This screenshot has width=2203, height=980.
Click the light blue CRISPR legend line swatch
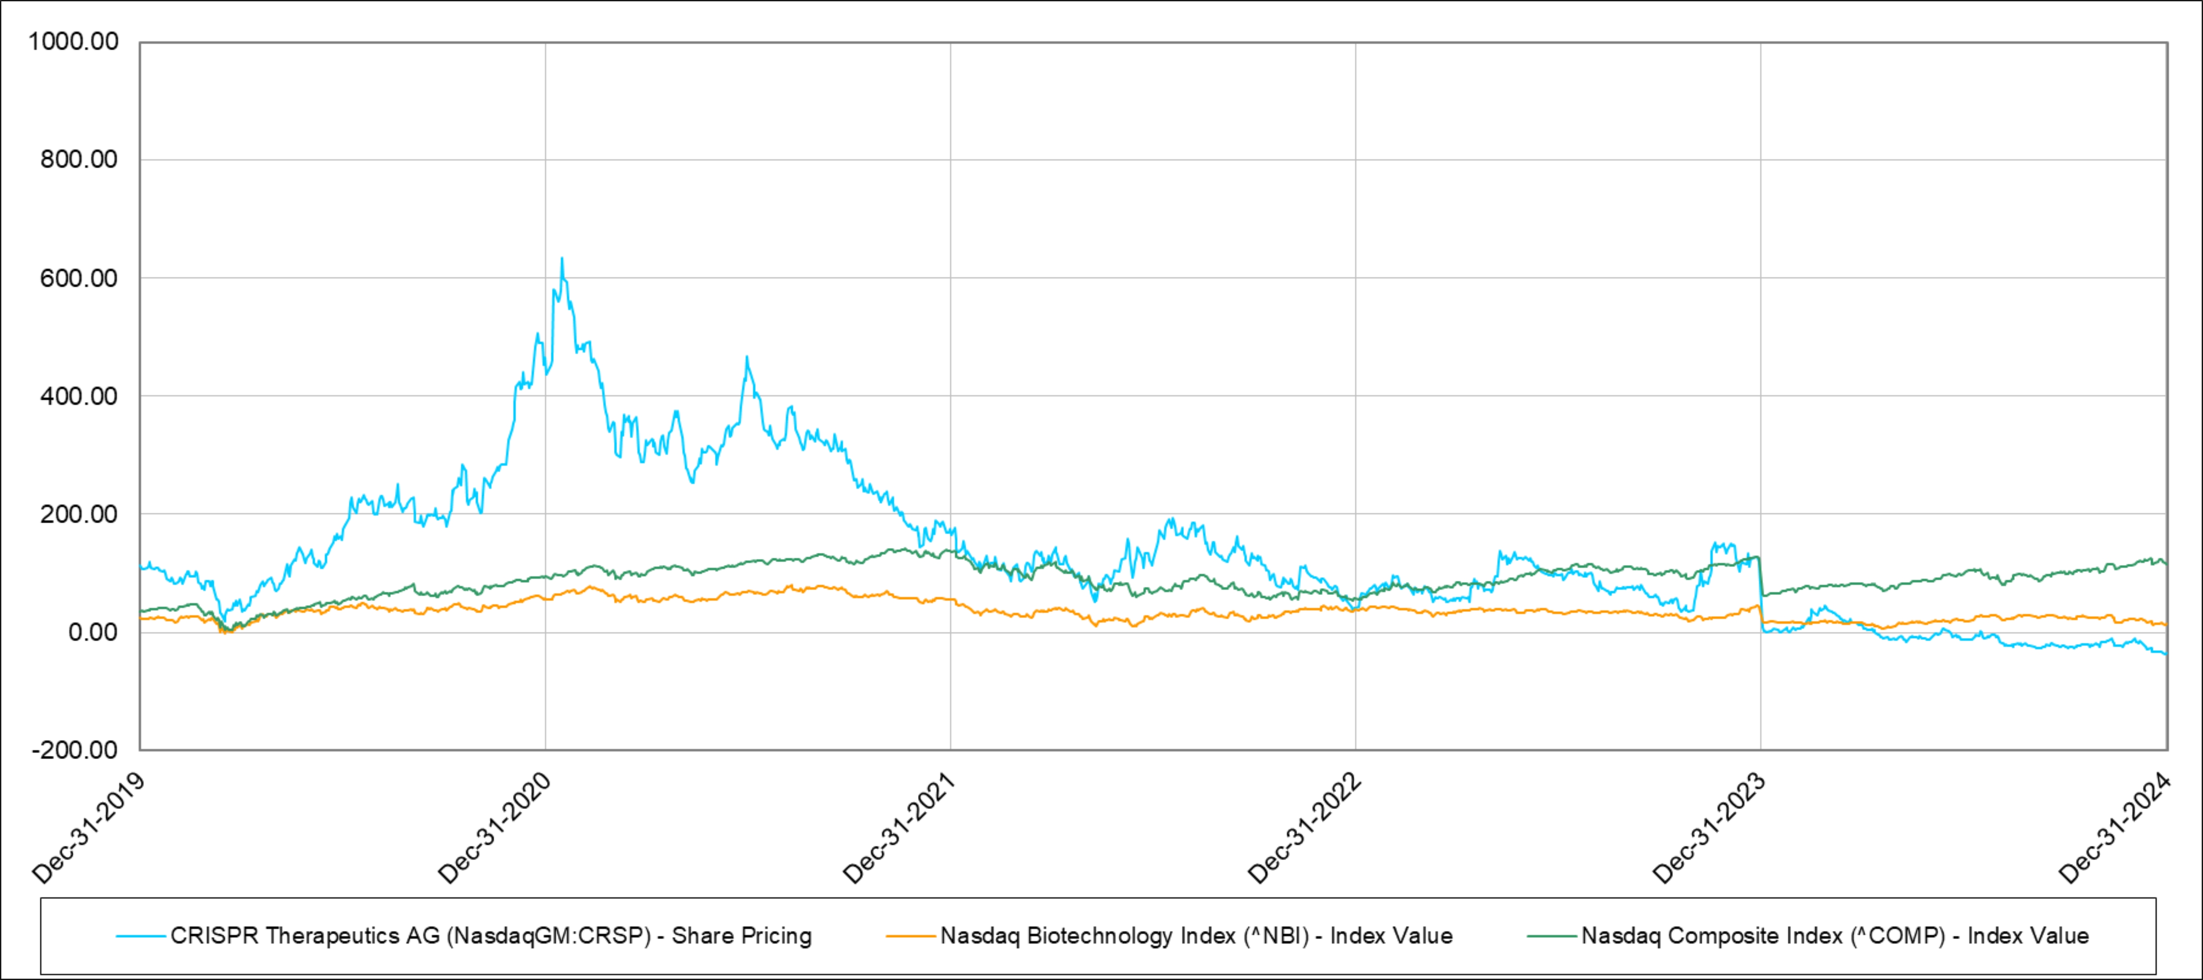pos(141,936)
